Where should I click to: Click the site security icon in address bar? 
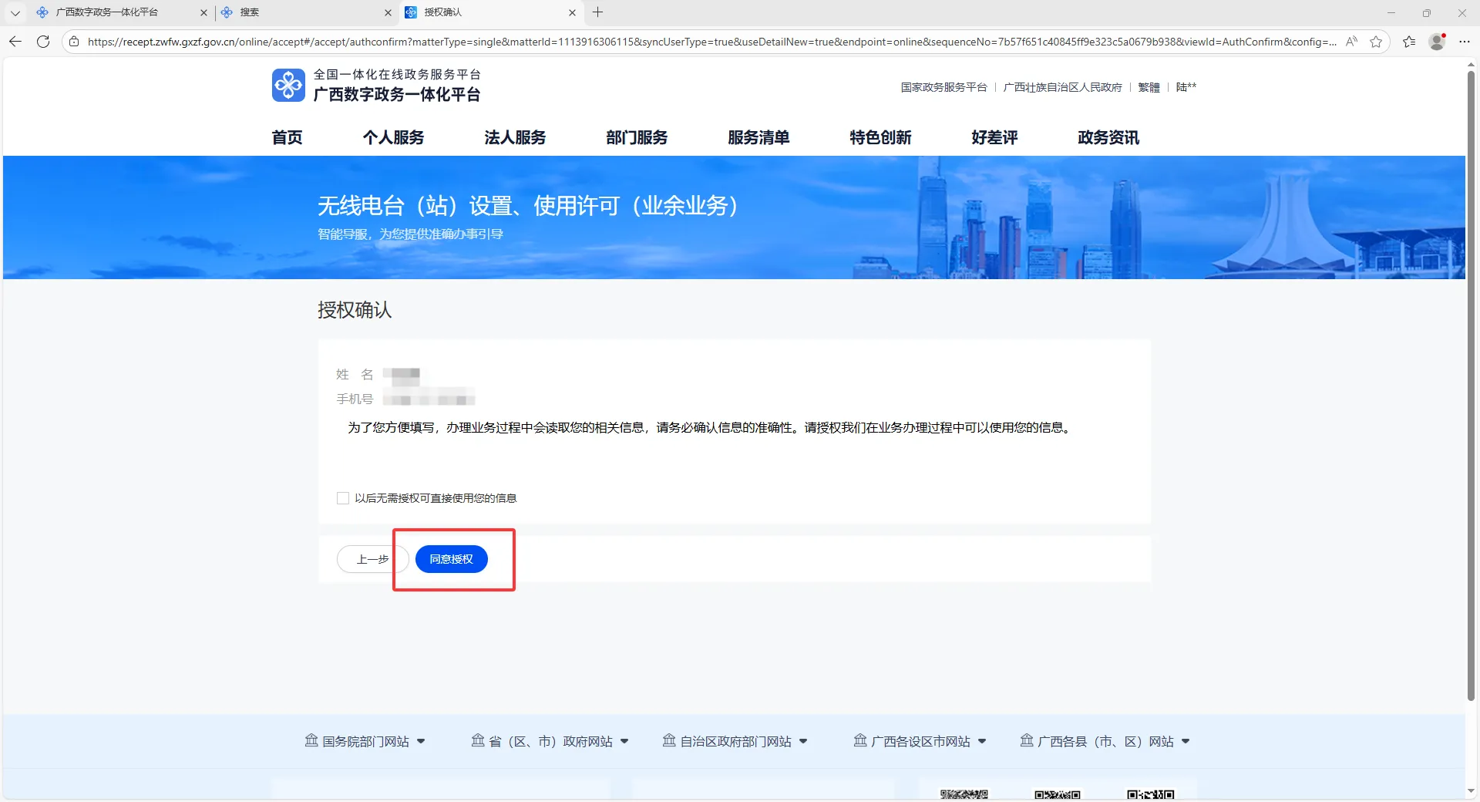pos(74,42)
